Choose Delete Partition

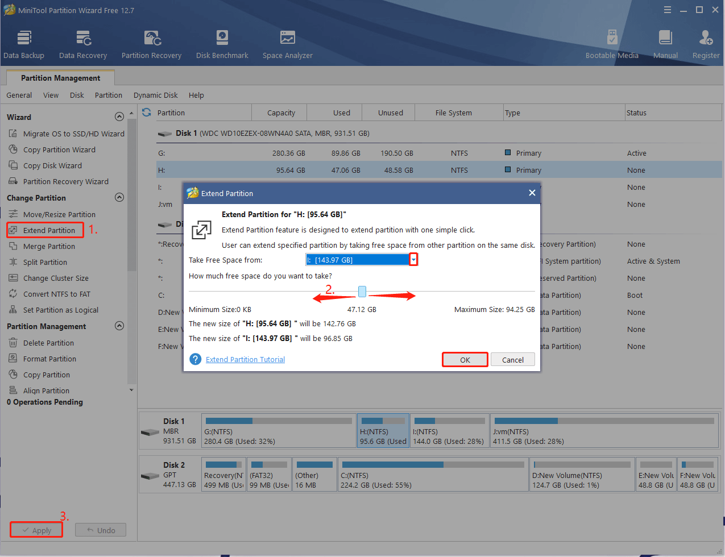(x=41, y=343)
